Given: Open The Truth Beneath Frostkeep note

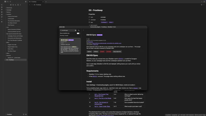Looking at the screenshot, I should [x=15, y=40].
